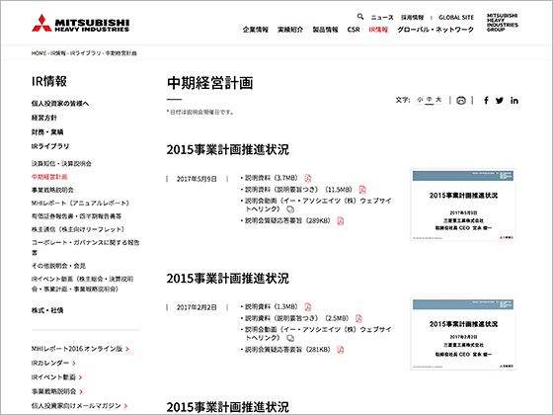
Task: Set text size to 小
Action: pos(420,100)
